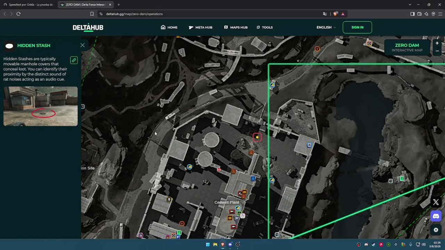Open Steam from system tray
This screenshot has width=445, height=250.
[x=373, y=244]
